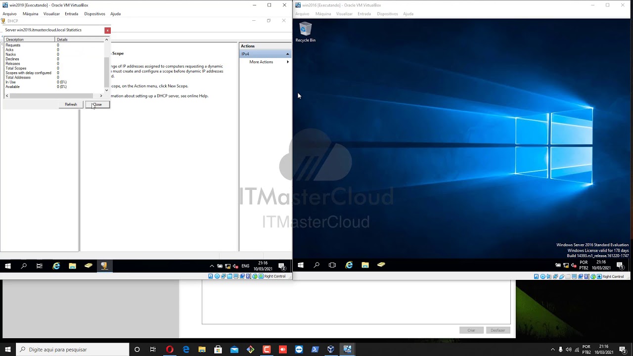The width and height of the screenshot is (633, 356).
Task: Click the statistics horizontal scrollbar right arrow
Action: point(101,96)
